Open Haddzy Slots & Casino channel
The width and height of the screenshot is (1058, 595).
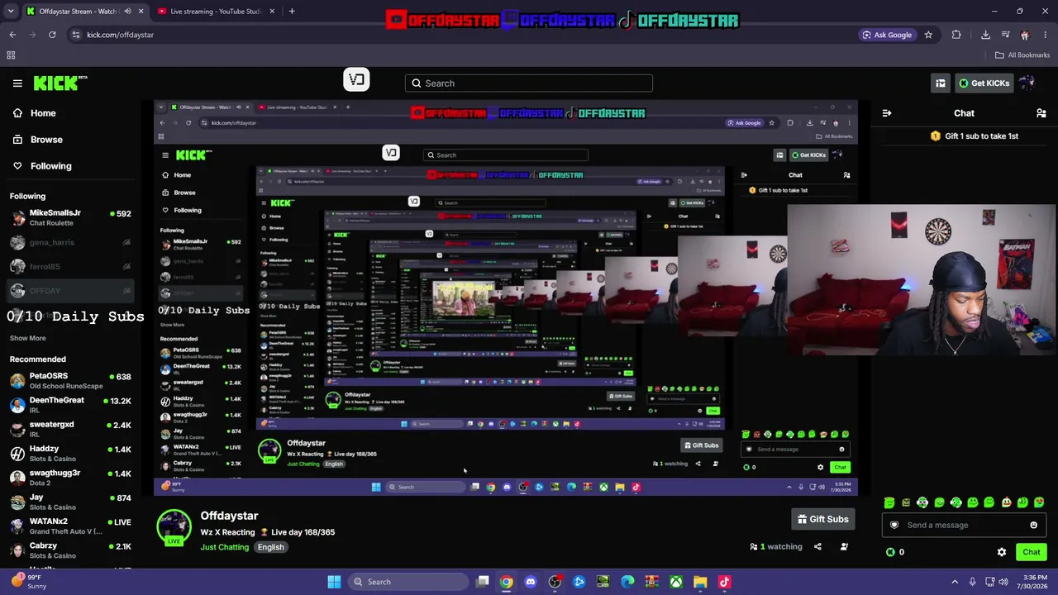point(70,453)
